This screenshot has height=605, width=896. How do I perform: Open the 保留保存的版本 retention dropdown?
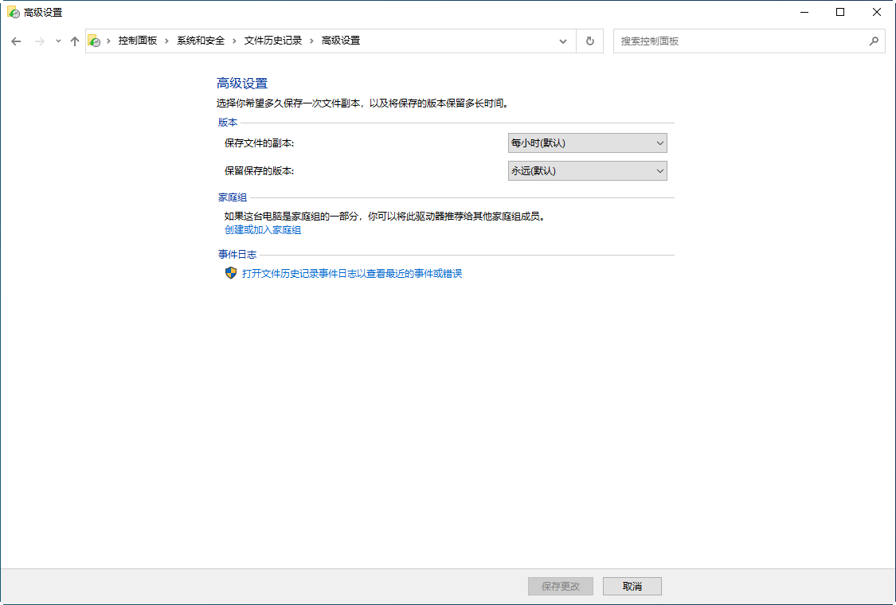click(587, 170)
